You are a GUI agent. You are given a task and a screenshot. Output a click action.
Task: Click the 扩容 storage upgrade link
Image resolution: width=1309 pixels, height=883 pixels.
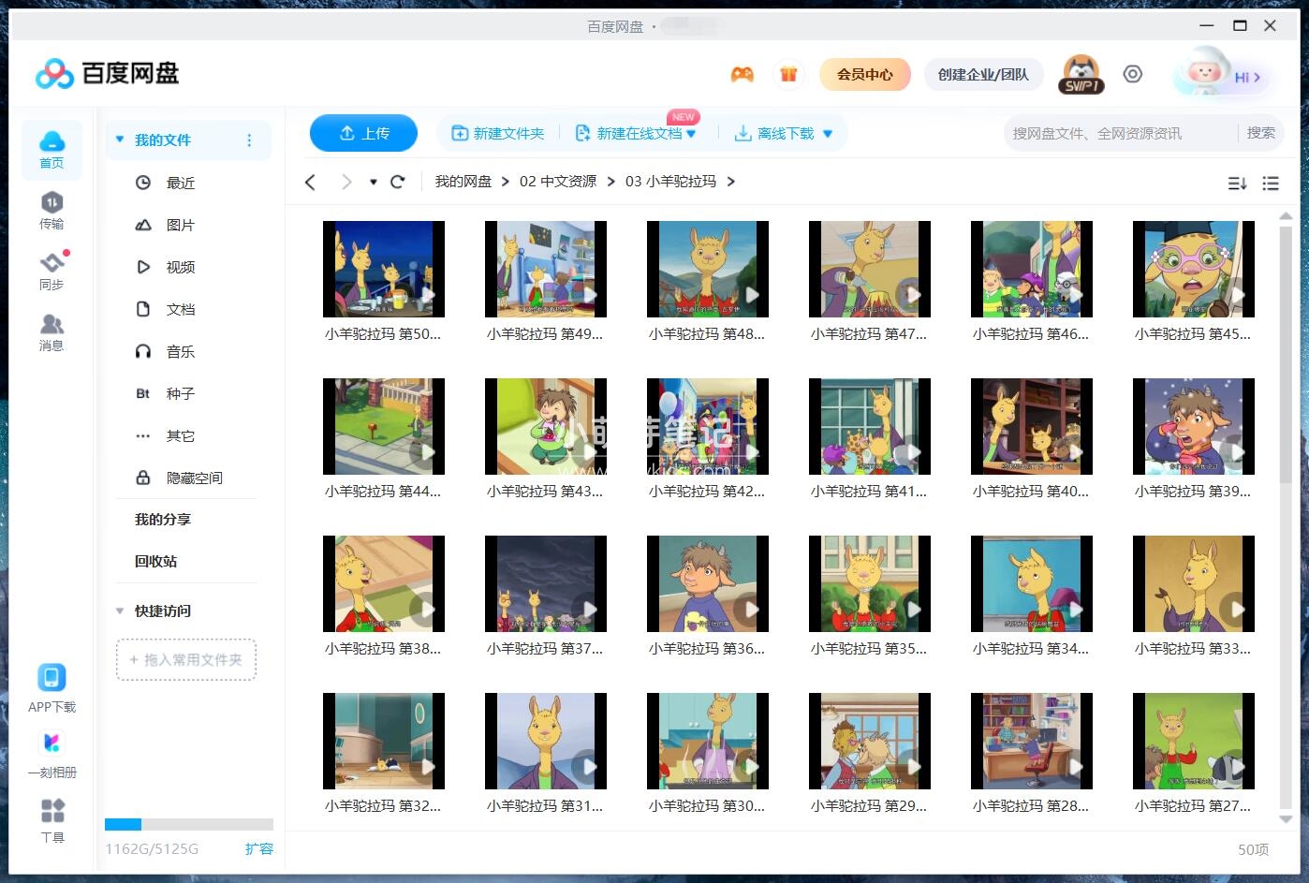coord(259,848)
